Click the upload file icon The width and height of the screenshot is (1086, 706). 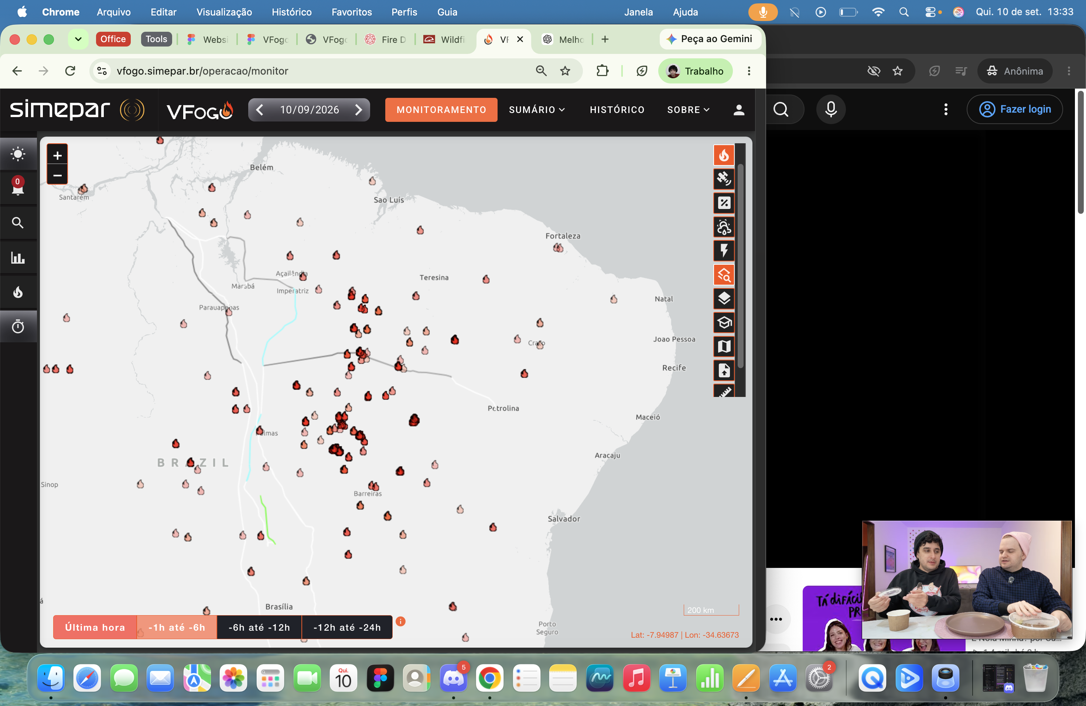(724, 370)
